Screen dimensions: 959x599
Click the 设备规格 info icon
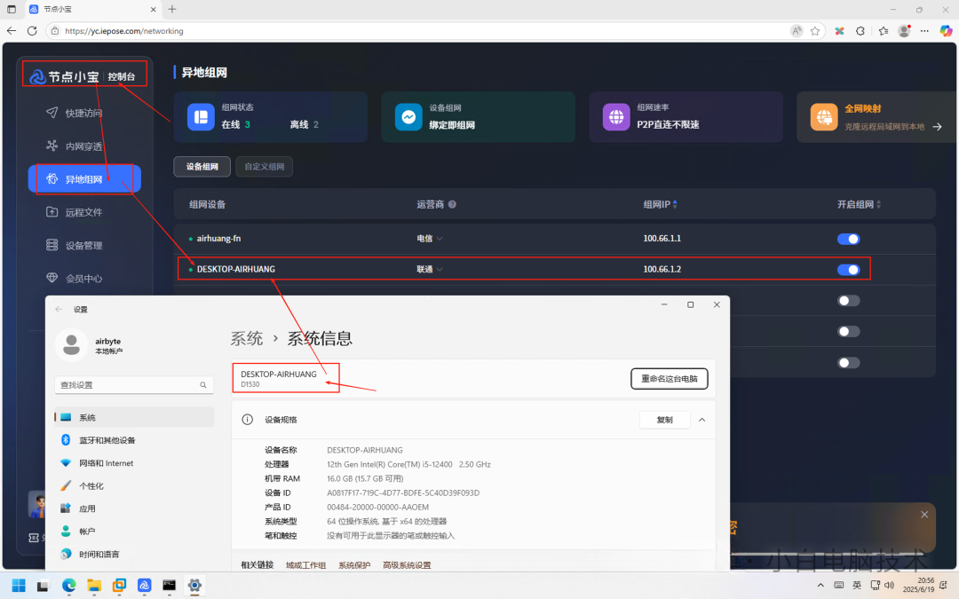pos(247,420)
